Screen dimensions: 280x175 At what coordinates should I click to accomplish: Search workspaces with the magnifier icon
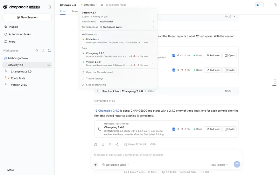tap(37, 50)
